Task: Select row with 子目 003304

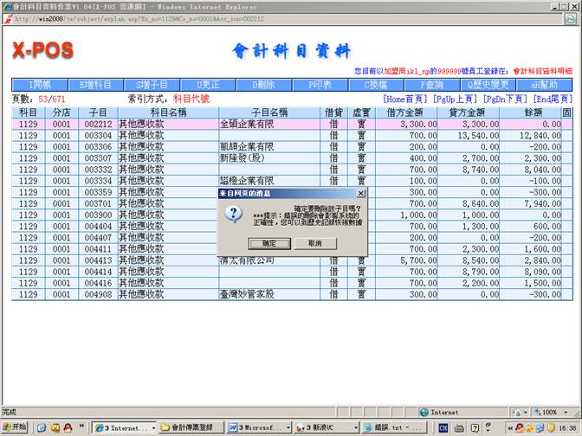Action: [x=98, y=136]
